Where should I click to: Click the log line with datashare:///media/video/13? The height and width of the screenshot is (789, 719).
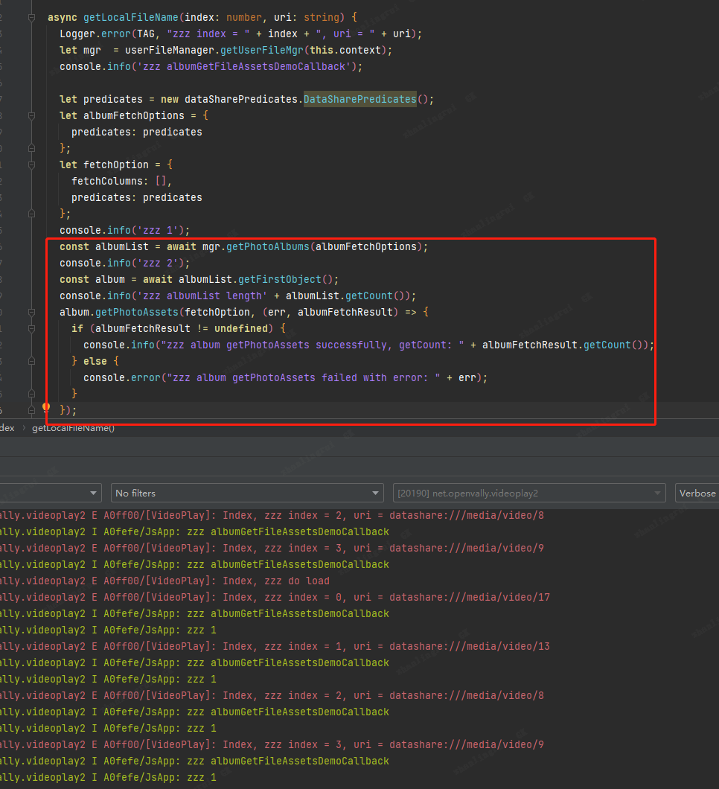pos(275,646)
